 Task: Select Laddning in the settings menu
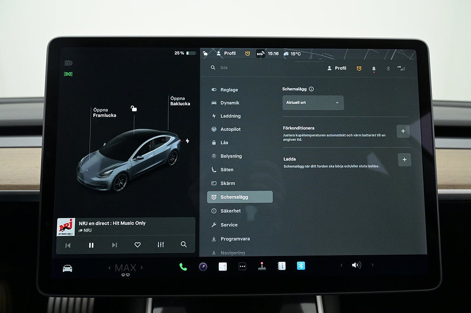(230, 116)
